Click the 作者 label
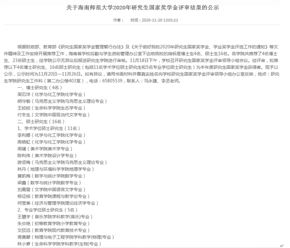This screenshot has height=248, width=290. coord(118,20)
